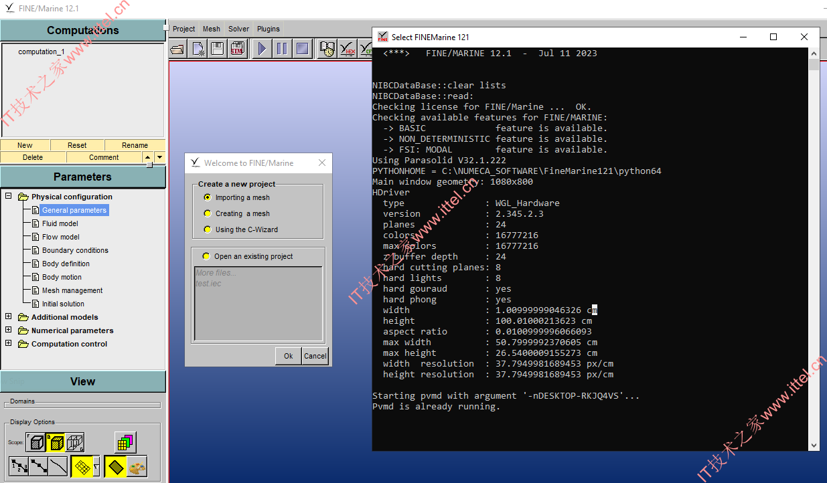This screenshot has height=483, width=827.
Task: Click More files... in recent list
Action: click(x=216, y=273)
